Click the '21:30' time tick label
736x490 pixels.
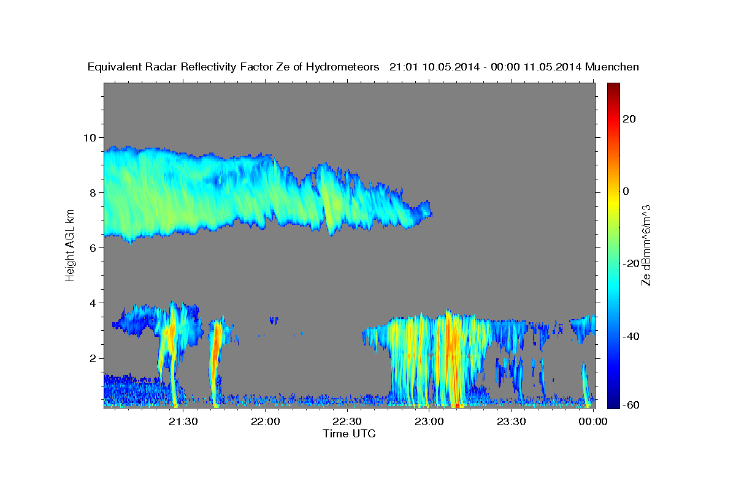[183, 421]
